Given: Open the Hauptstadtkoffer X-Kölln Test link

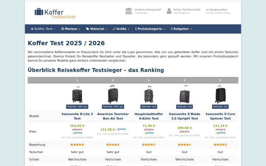Looking at the screenshot, I should 149,116.
